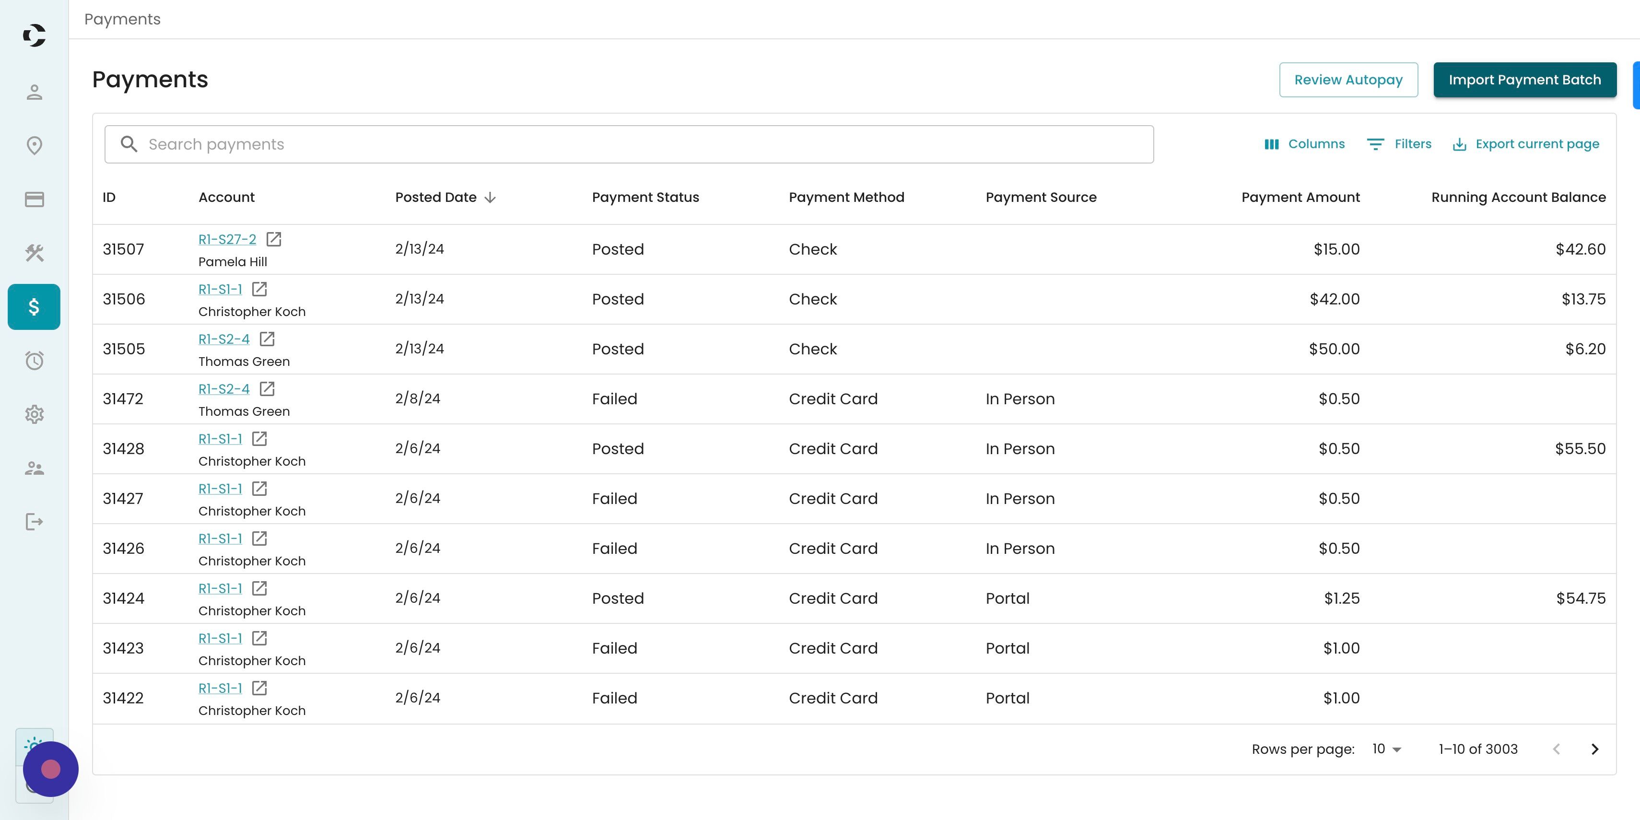Open external link icon beside R1-S27-2
The height and width of the screenshot is (820, 1640).
pyautogui.click(x=274, y=239)
